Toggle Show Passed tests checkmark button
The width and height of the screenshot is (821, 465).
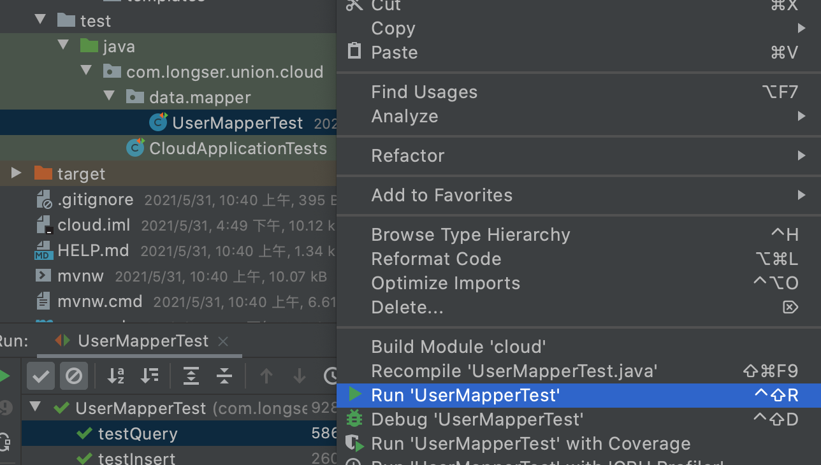(x=41, y=376)
